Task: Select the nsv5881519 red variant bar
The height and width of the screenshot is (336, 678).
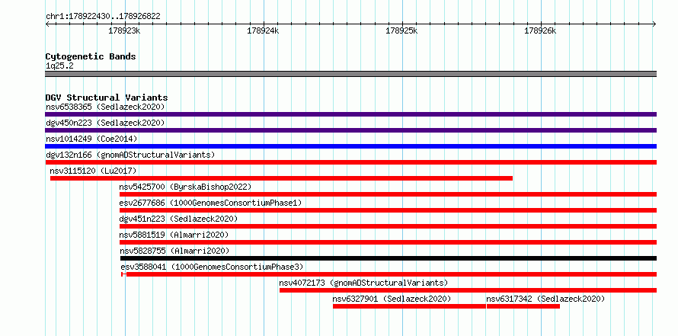Action: point(389,242)
